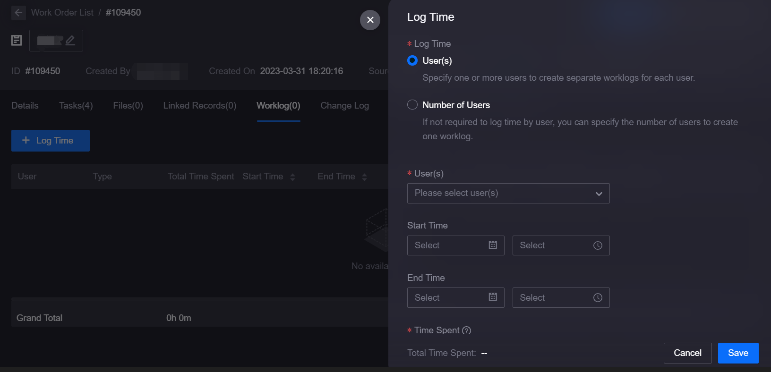Open the Start Time calendar icon
The image size is (771, 372).
click(493, 245)
